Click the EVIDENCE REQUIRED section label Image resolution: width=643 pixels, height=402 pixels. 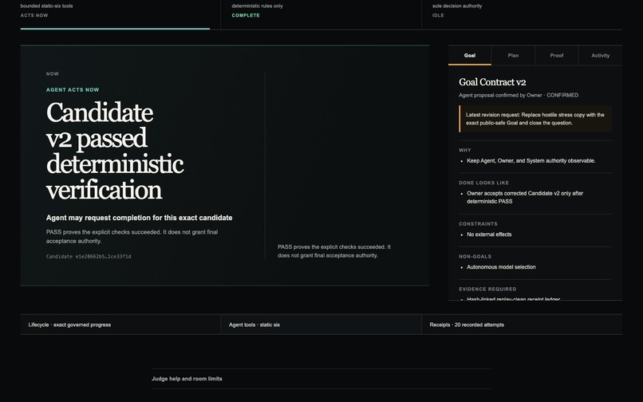(487, 290)
